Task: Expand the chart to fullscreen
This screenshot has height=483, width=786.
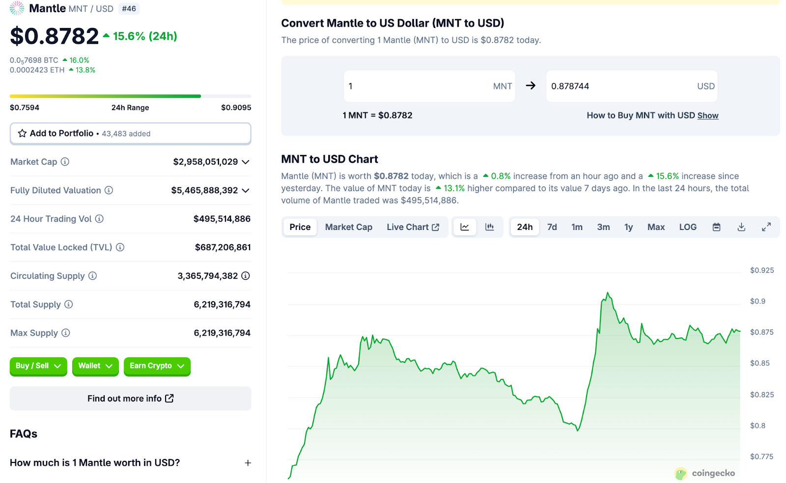Action: pos(766,227)
